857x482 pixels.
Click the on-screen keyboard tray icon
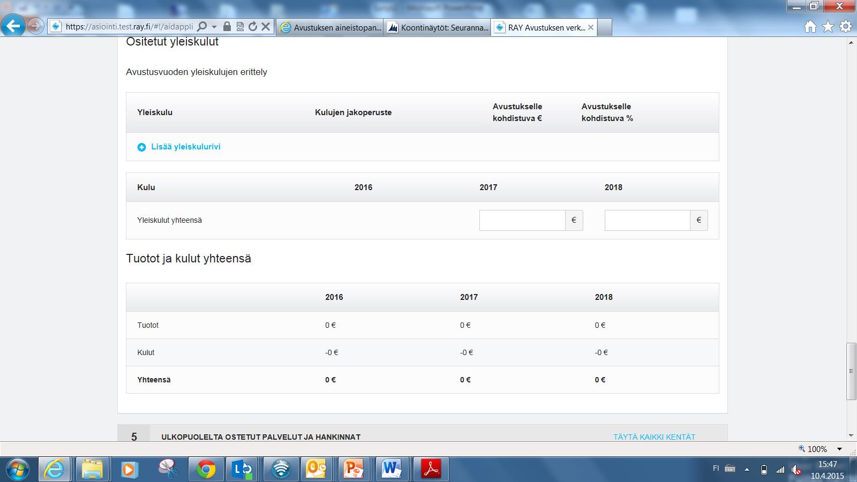[x=730, y=469]
